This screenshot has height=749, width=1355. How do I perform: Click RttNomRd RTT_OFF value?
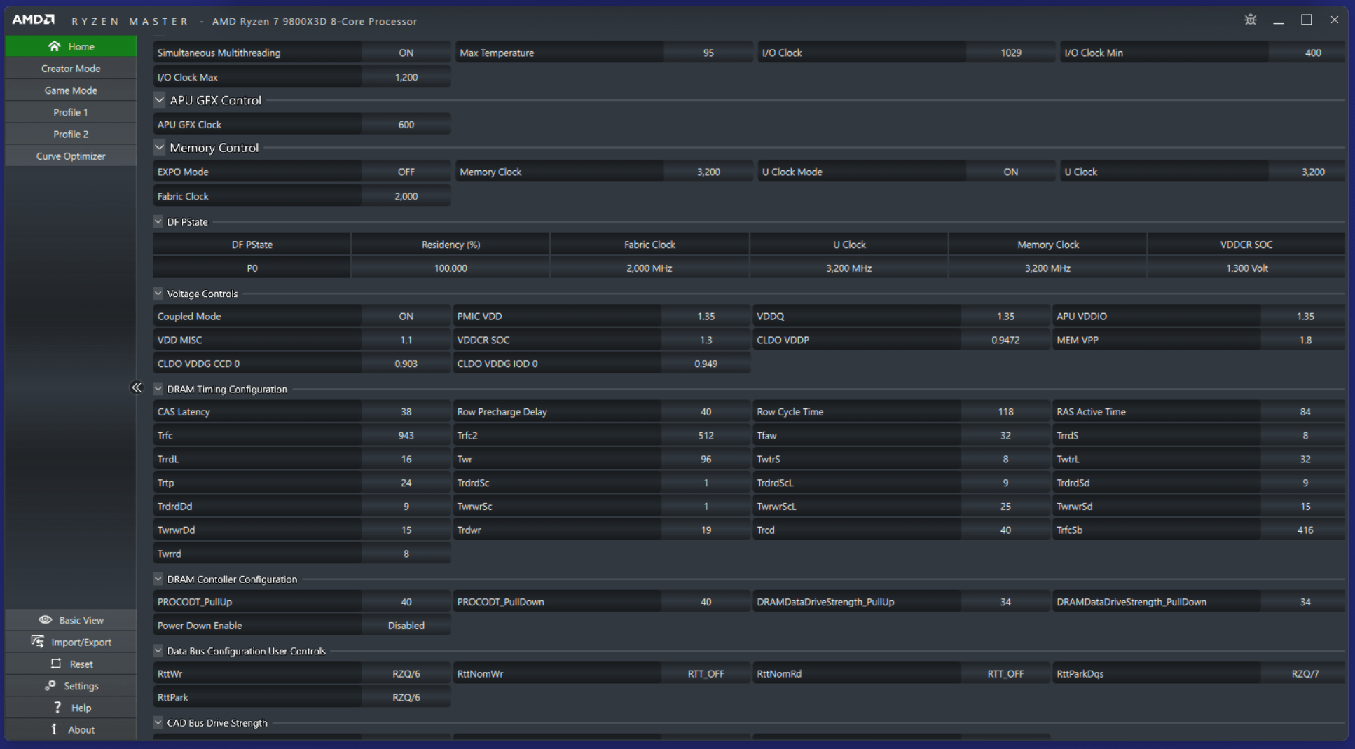click(x=1005, y=673)
